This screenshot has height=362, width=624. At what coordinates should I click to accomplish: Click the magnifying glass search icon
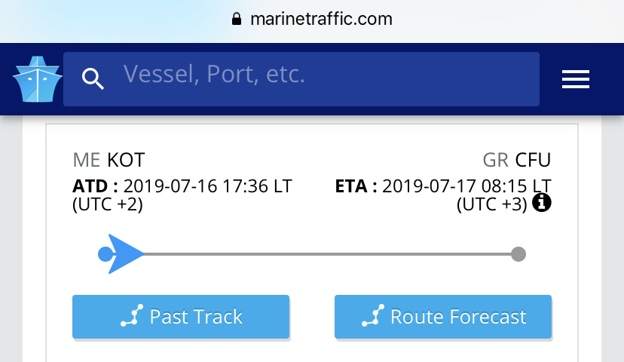(x=93, y=78)
